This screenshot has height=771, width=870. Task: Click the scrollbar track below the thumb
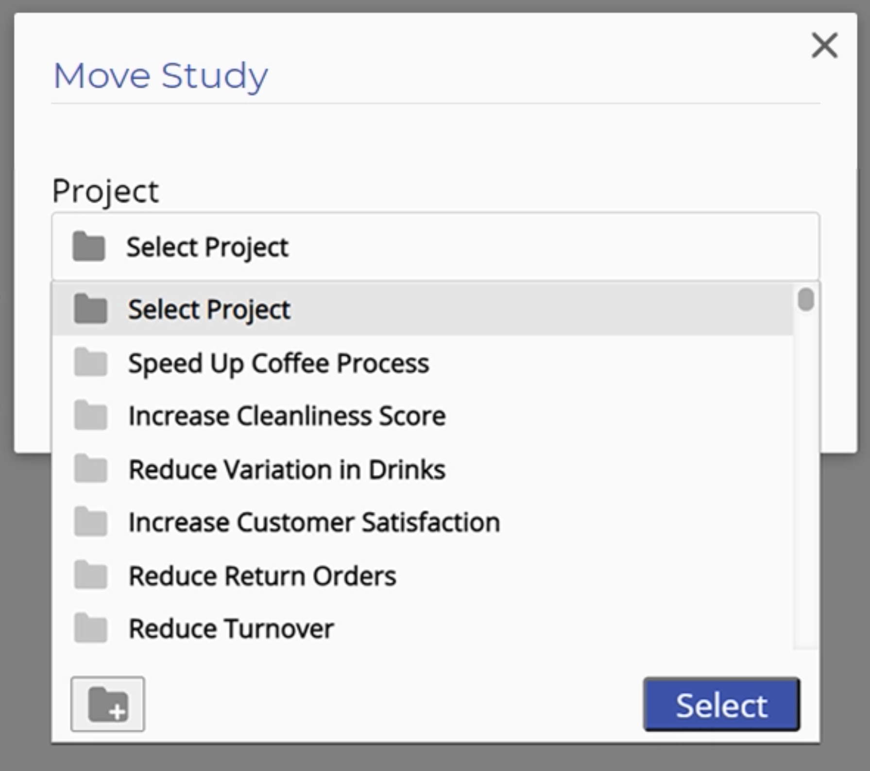(806, 486)
